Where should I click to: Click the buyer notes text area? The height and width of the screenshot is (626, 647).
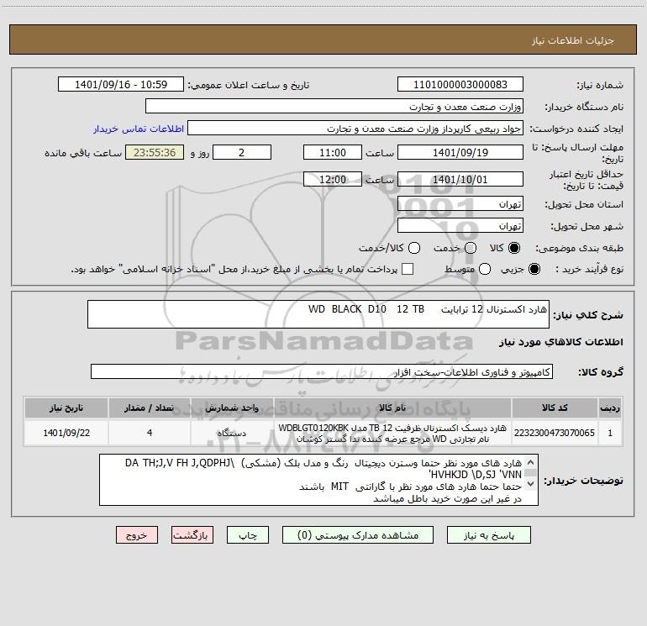tap(318, 480)
